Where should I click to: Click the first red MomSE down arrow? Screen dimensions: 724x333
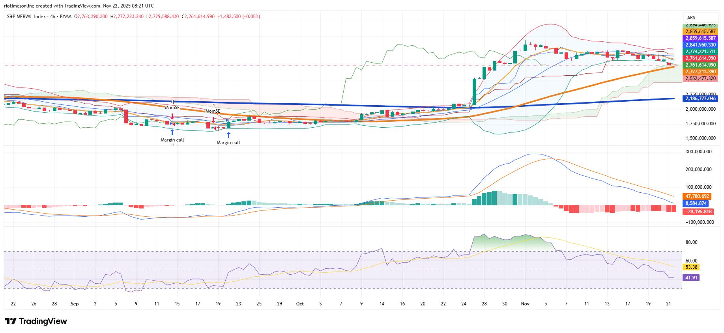click(172, 116)
